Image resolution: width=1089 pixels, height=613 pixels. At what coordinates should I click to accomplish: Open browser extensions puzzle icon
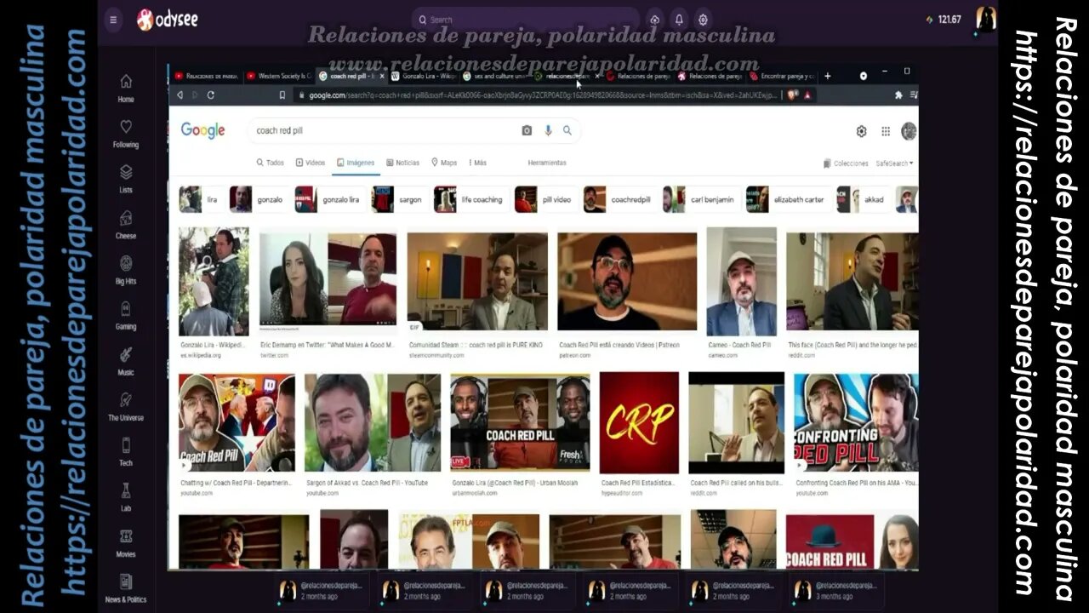(898, 95)
